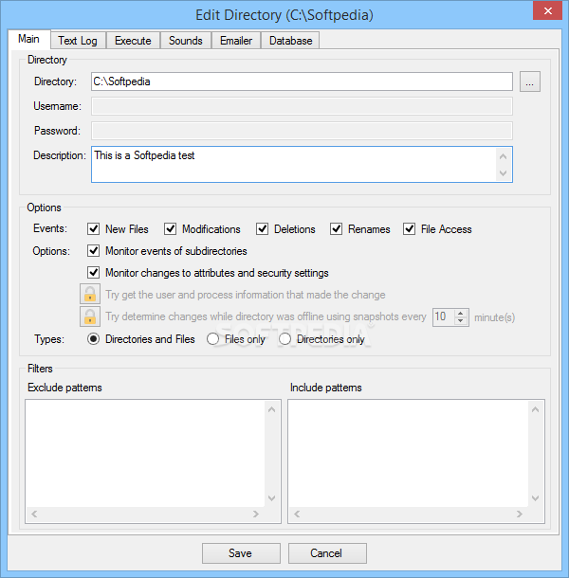Click Include patterns horizontal scroll right arrow

click(x=519, y=514)
